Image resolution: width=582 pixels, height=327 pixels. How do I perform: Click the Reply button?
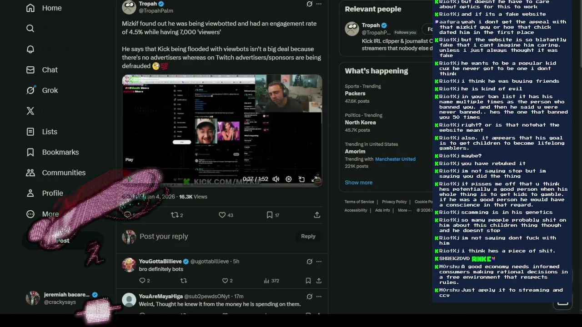coord(308,236)
